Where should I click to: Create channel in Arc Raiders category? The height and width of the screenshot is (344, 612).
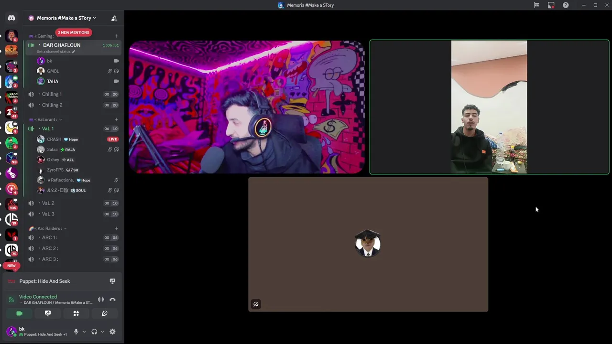click(116, 228)
